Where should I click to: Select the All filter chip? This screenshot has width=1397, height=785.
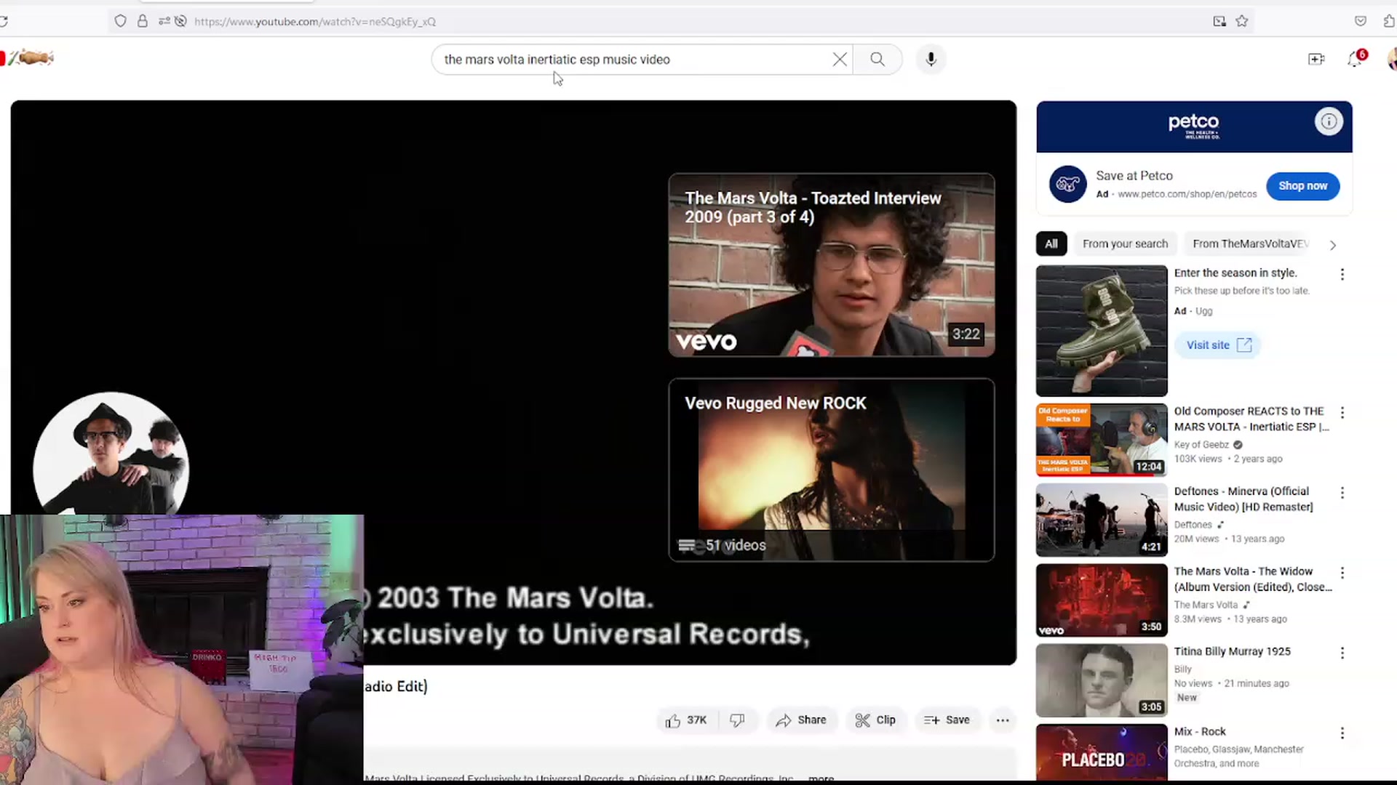[1051, 244]
